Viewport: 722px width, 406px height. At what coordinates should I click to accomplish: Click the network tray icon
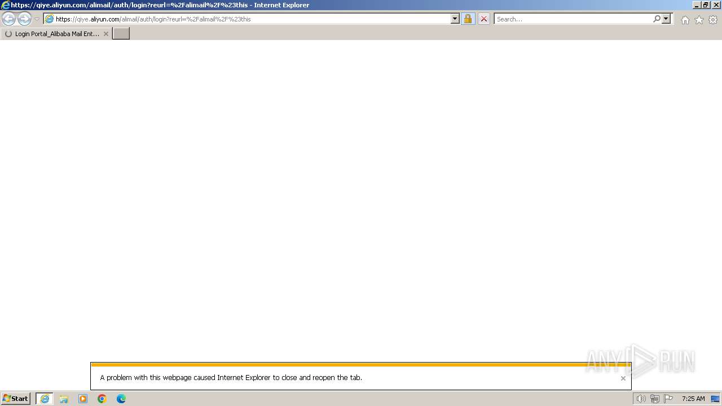tap(654, 399)
